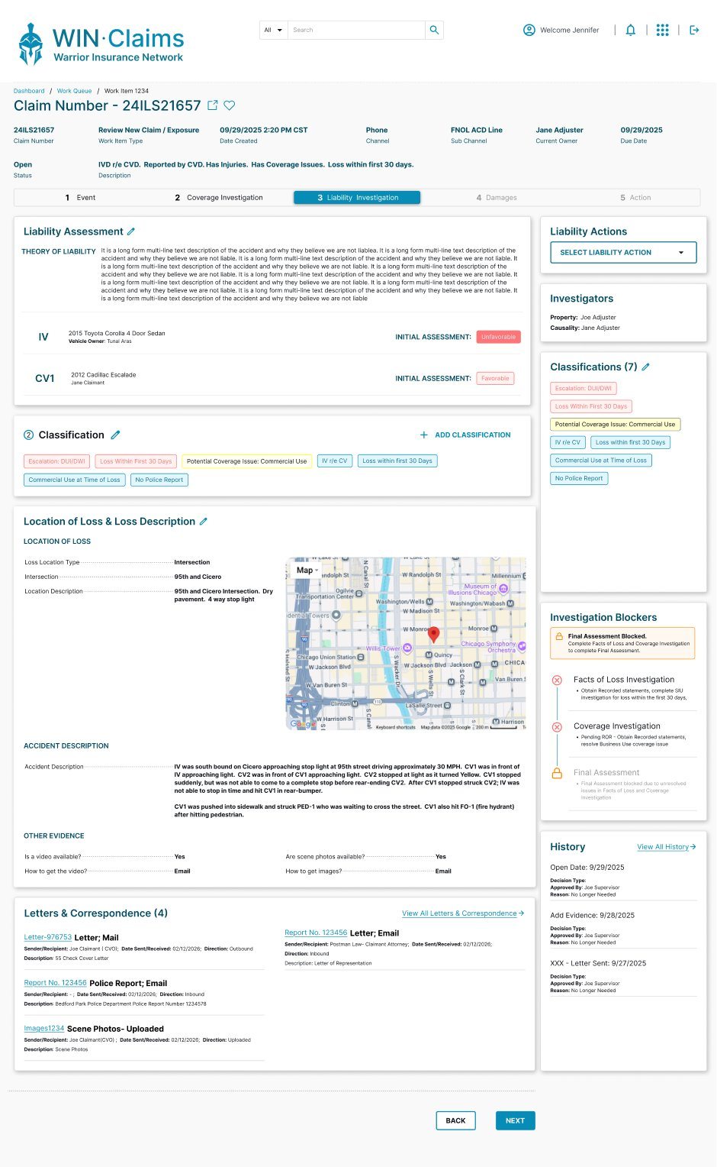Open claim in new window icon
This screenshot has height=1167, width=717.
[x=213, y=105]
